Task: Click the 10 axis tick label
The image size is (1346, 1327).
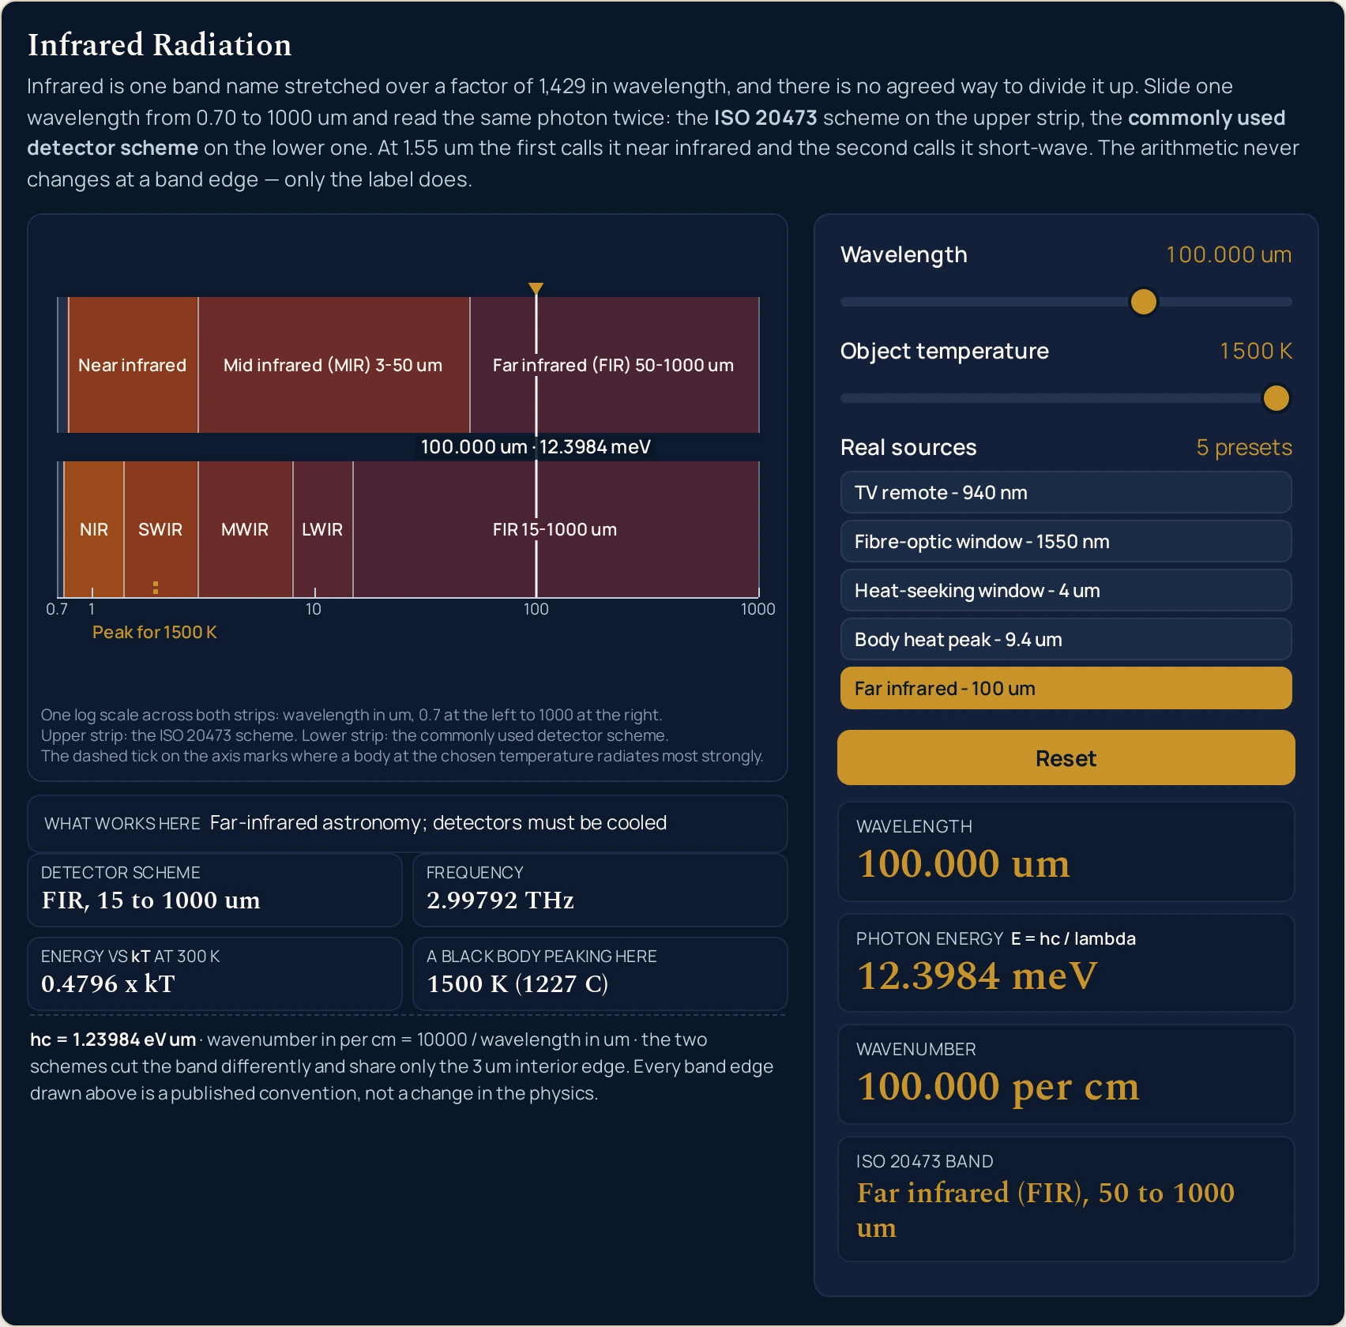Action: [314, 609]
